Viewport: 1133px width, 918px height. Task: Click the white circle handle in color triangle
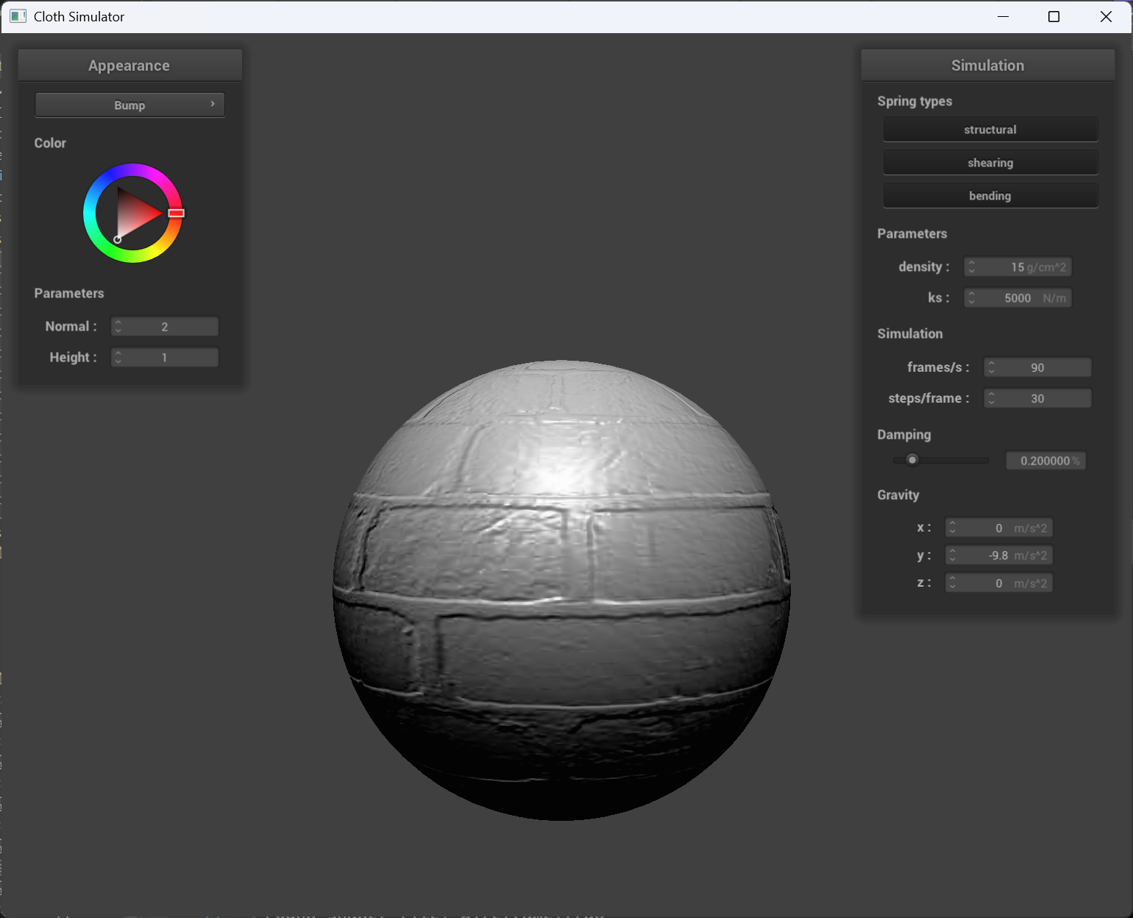[x=117, y=239]
